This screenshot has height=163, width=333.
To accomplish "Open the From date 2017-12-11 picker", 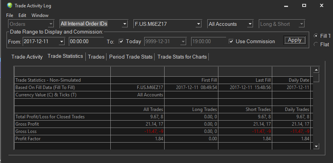I will point(62,41).
